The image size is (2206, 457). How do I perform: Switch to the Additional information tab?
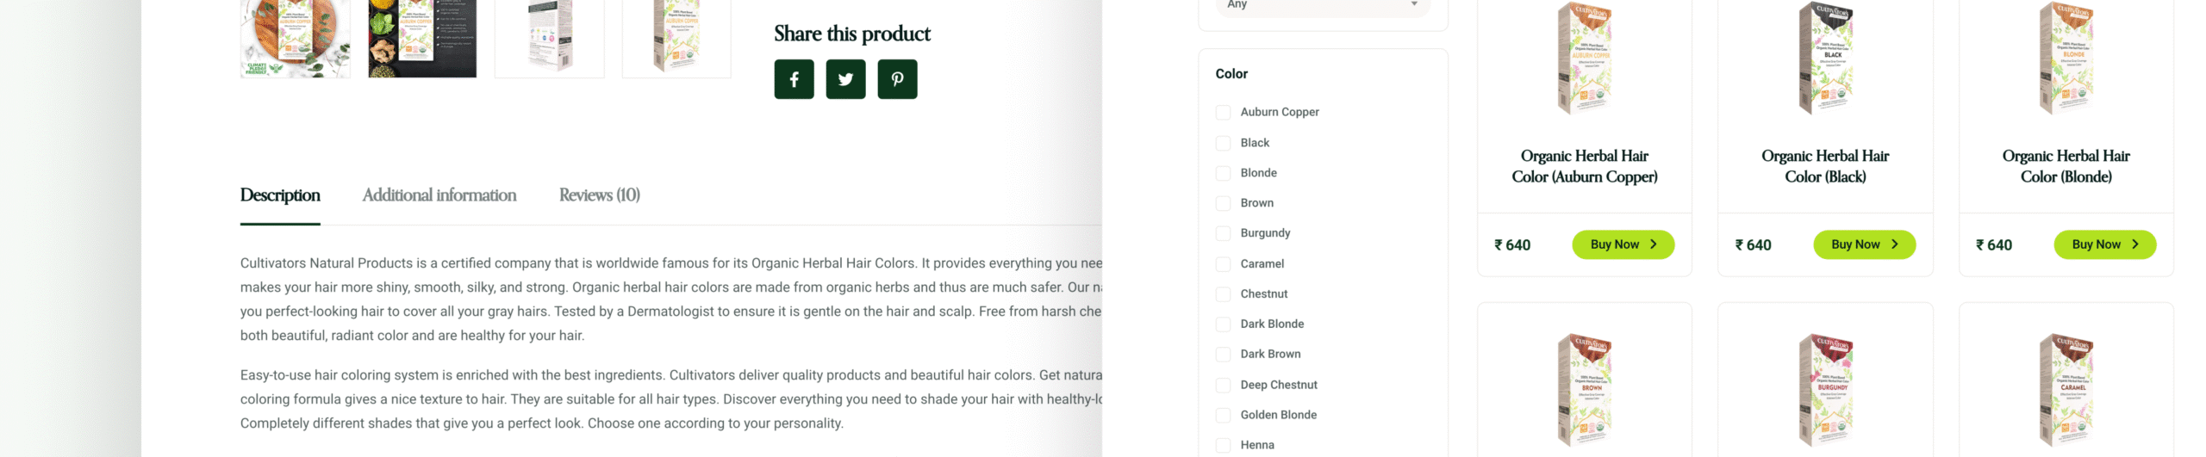(x=439, y=195)
